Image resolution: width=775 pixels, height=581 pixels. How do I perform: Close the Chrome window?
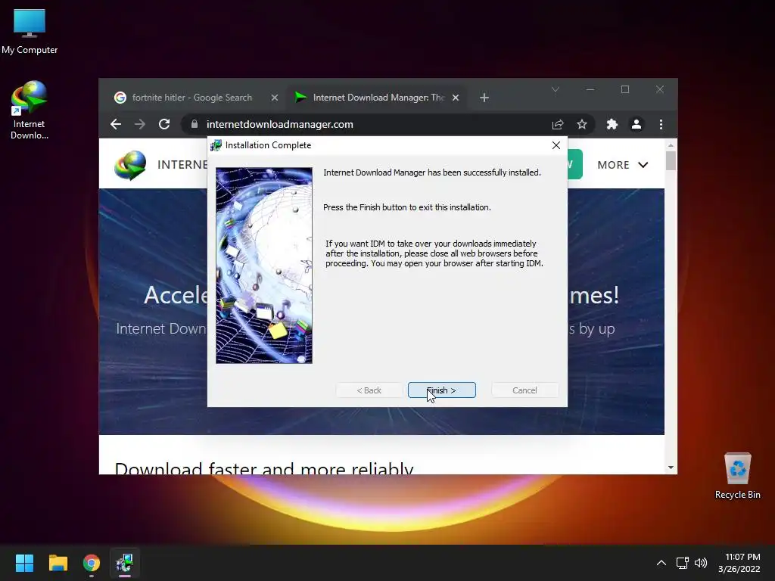click(x=660, y=89)
